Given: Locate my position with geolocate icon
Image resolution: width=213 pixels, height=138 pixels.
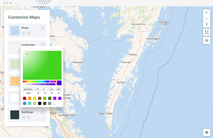Looking at the screenshot, I should tap(206, 40).
